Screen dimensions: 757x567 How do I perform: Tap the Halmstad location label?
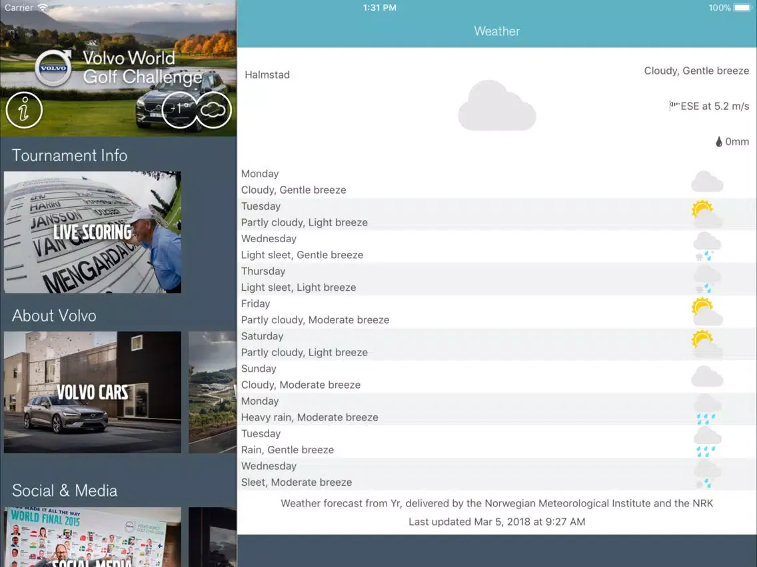pyautogui.click(x=267, y=75)
